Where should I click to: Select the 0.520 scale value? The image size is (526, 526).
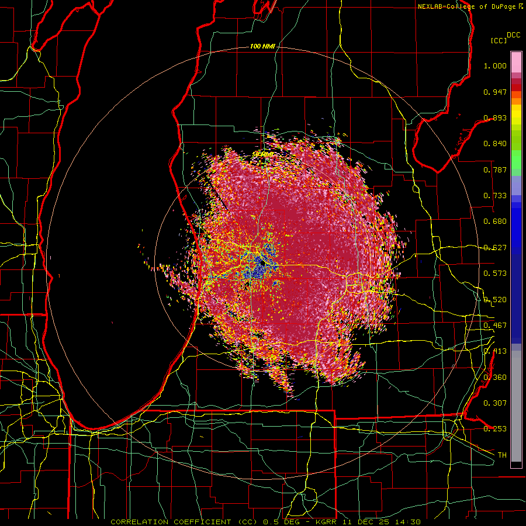[495, 300]
